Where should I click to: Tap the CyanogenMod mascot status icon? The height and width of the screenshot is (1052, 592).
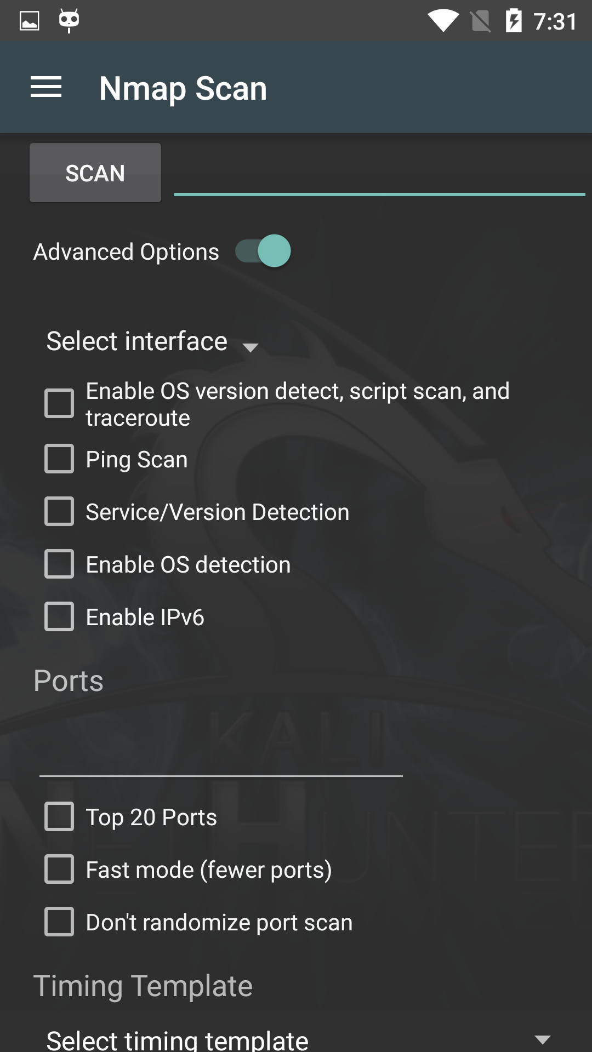click(x=69, y=21)
